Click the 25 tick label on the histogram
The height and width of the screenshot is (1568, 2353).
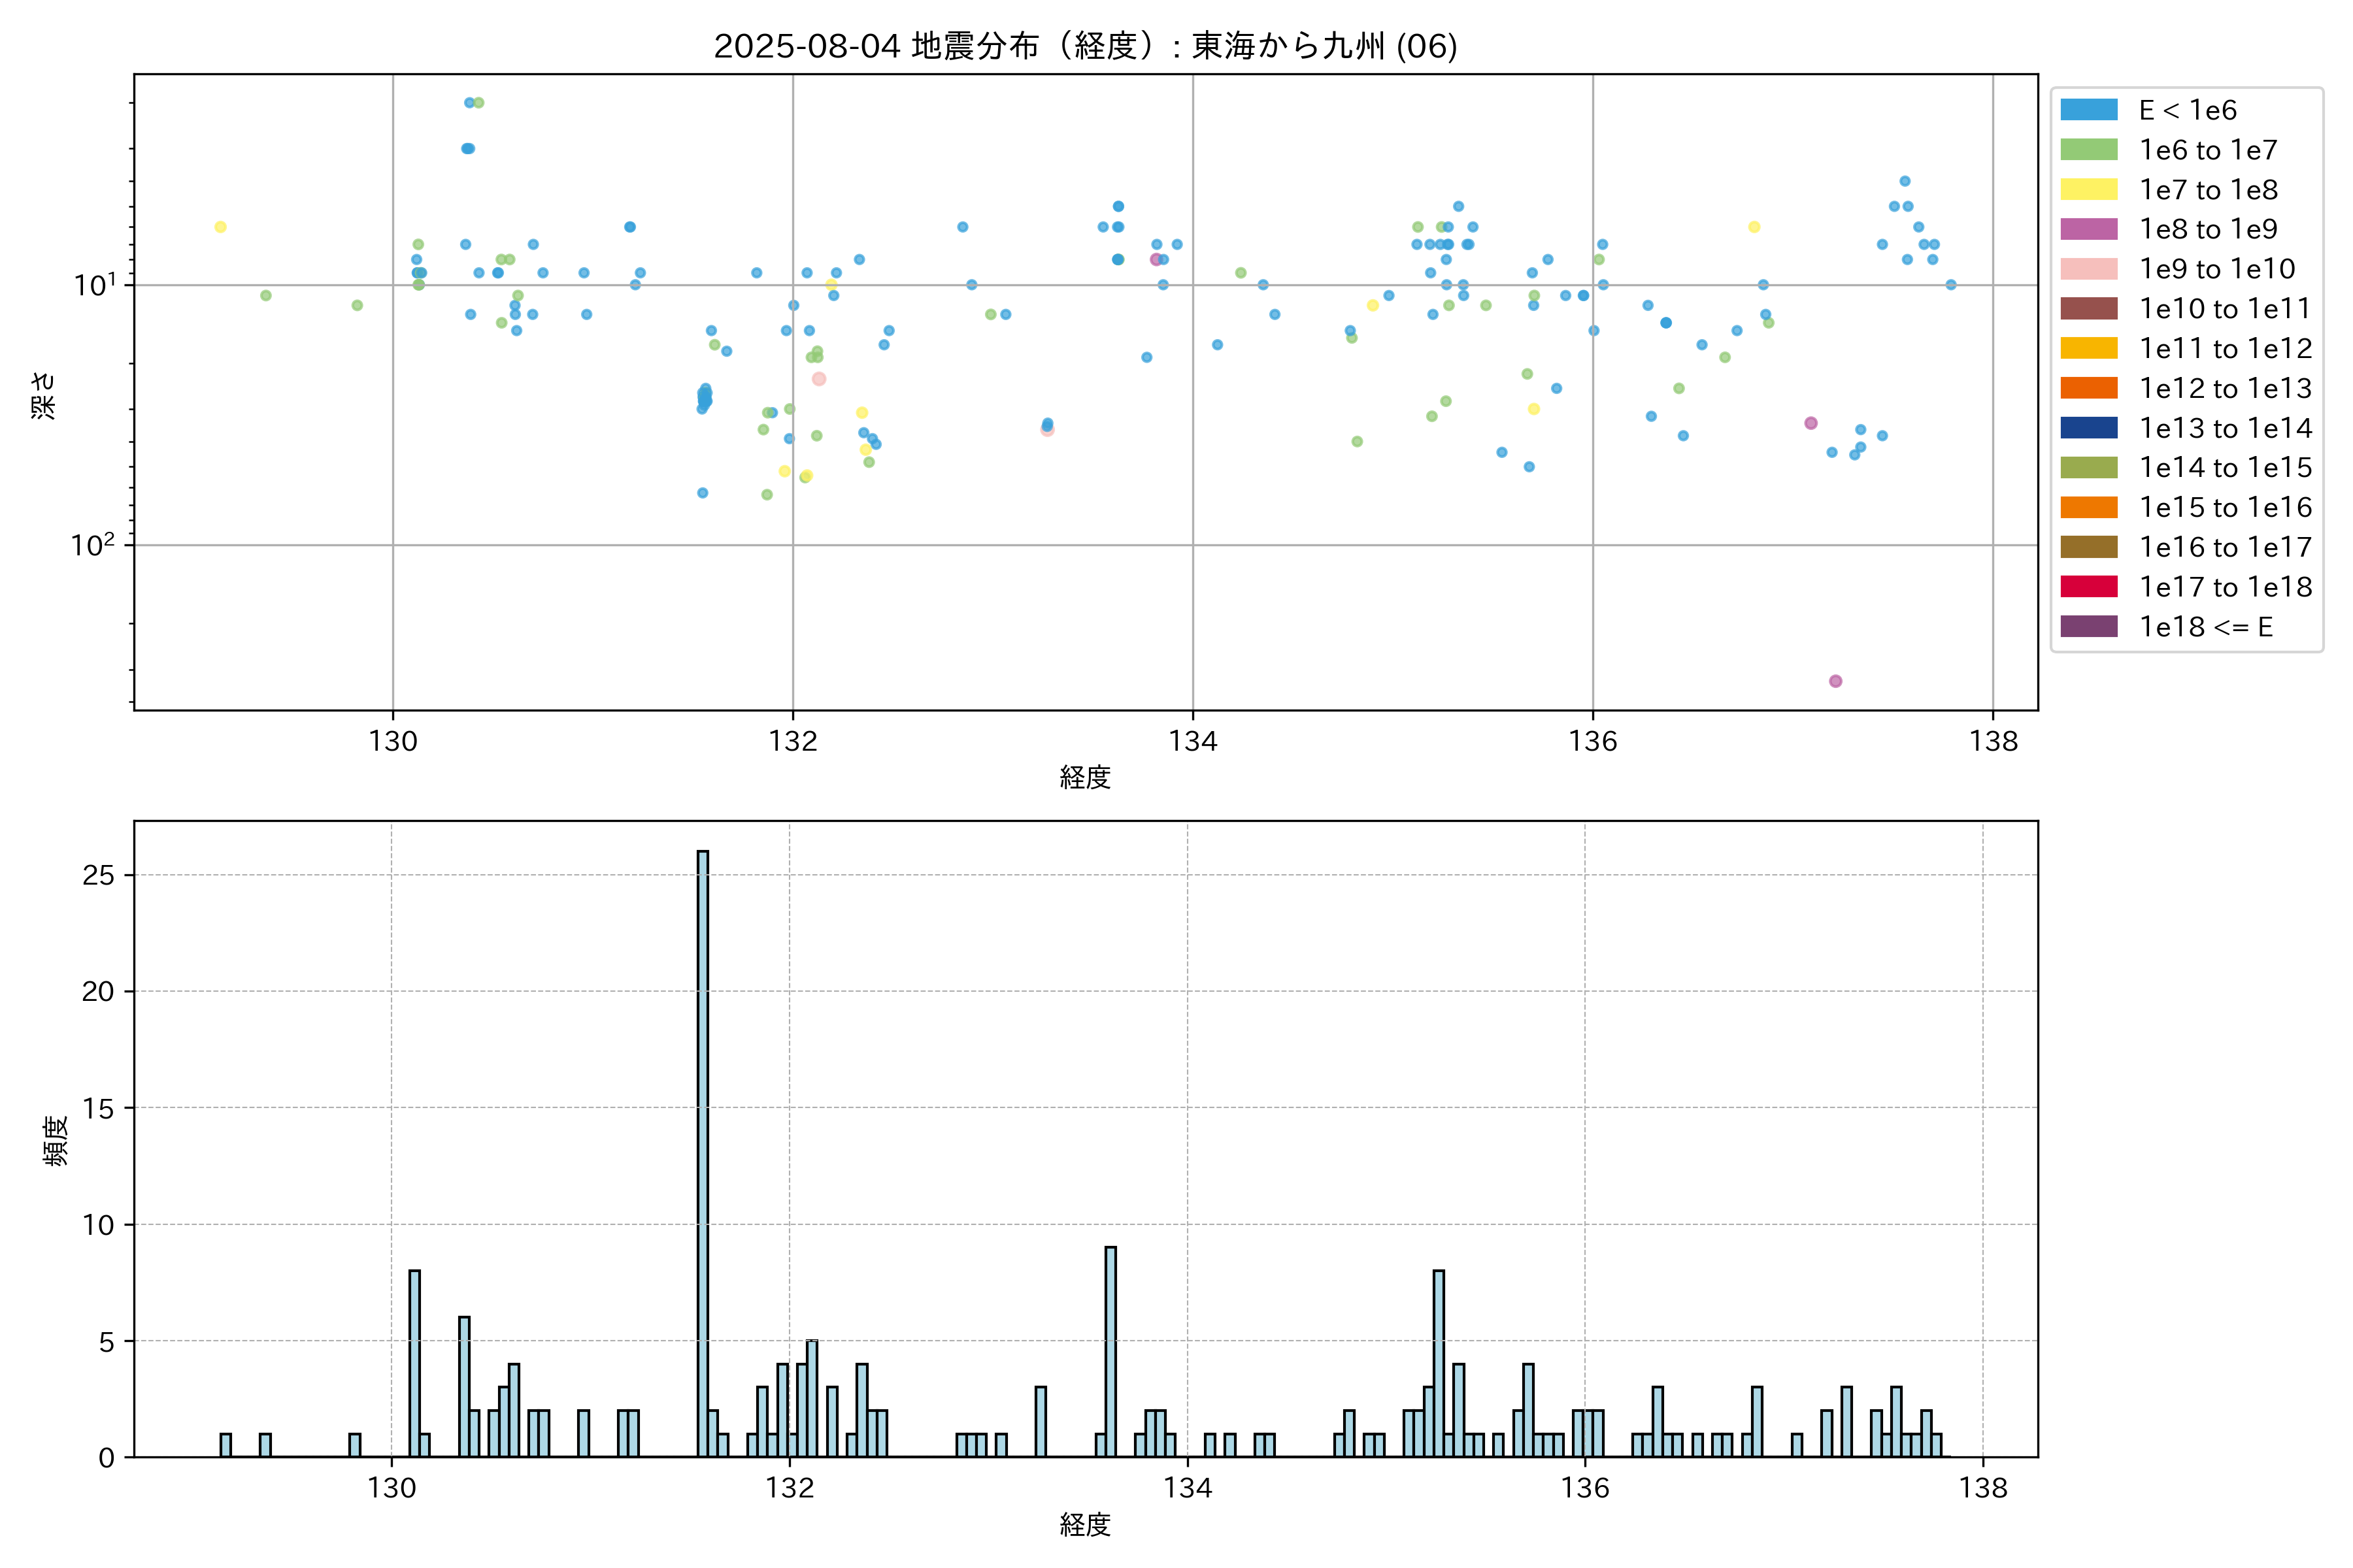(x=99, y=875)
